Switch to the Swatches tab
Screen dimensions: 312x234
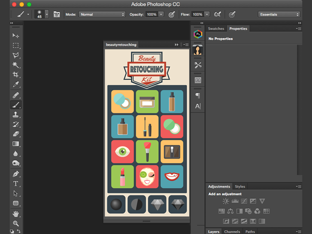(x=216, y=29)
